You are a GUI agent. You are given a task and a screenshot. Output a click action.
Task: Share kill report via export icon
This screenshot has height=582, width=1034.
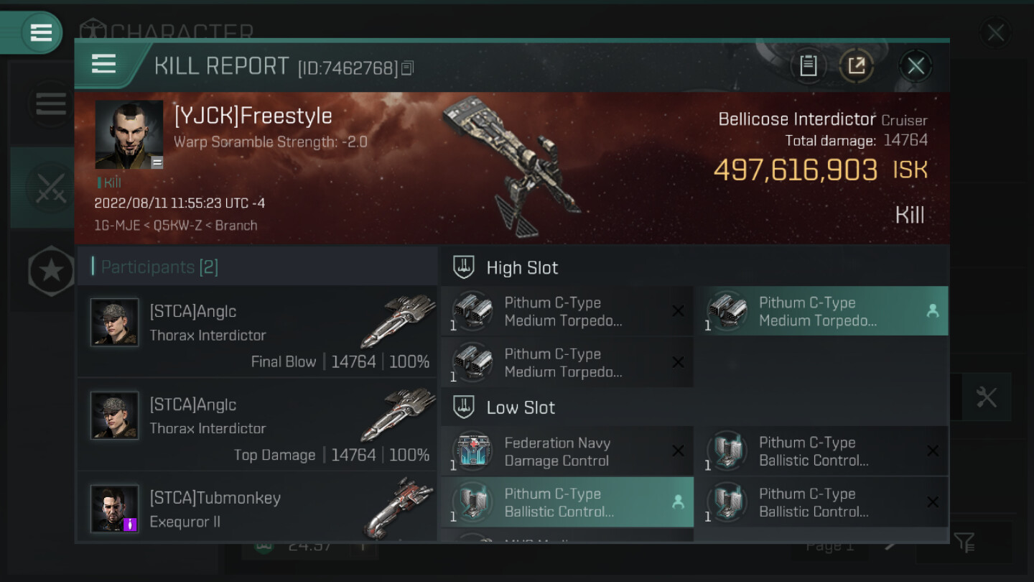[x=856, y=66]
